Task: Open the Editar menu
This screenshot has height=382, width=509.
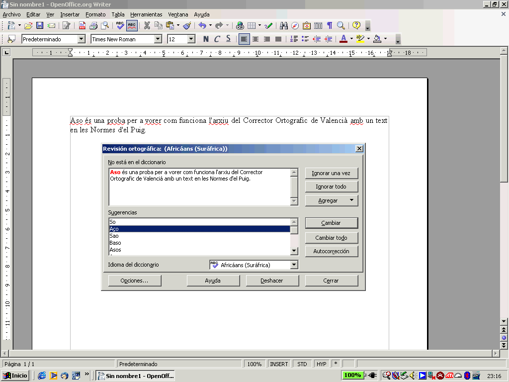Action: point(33,14)
